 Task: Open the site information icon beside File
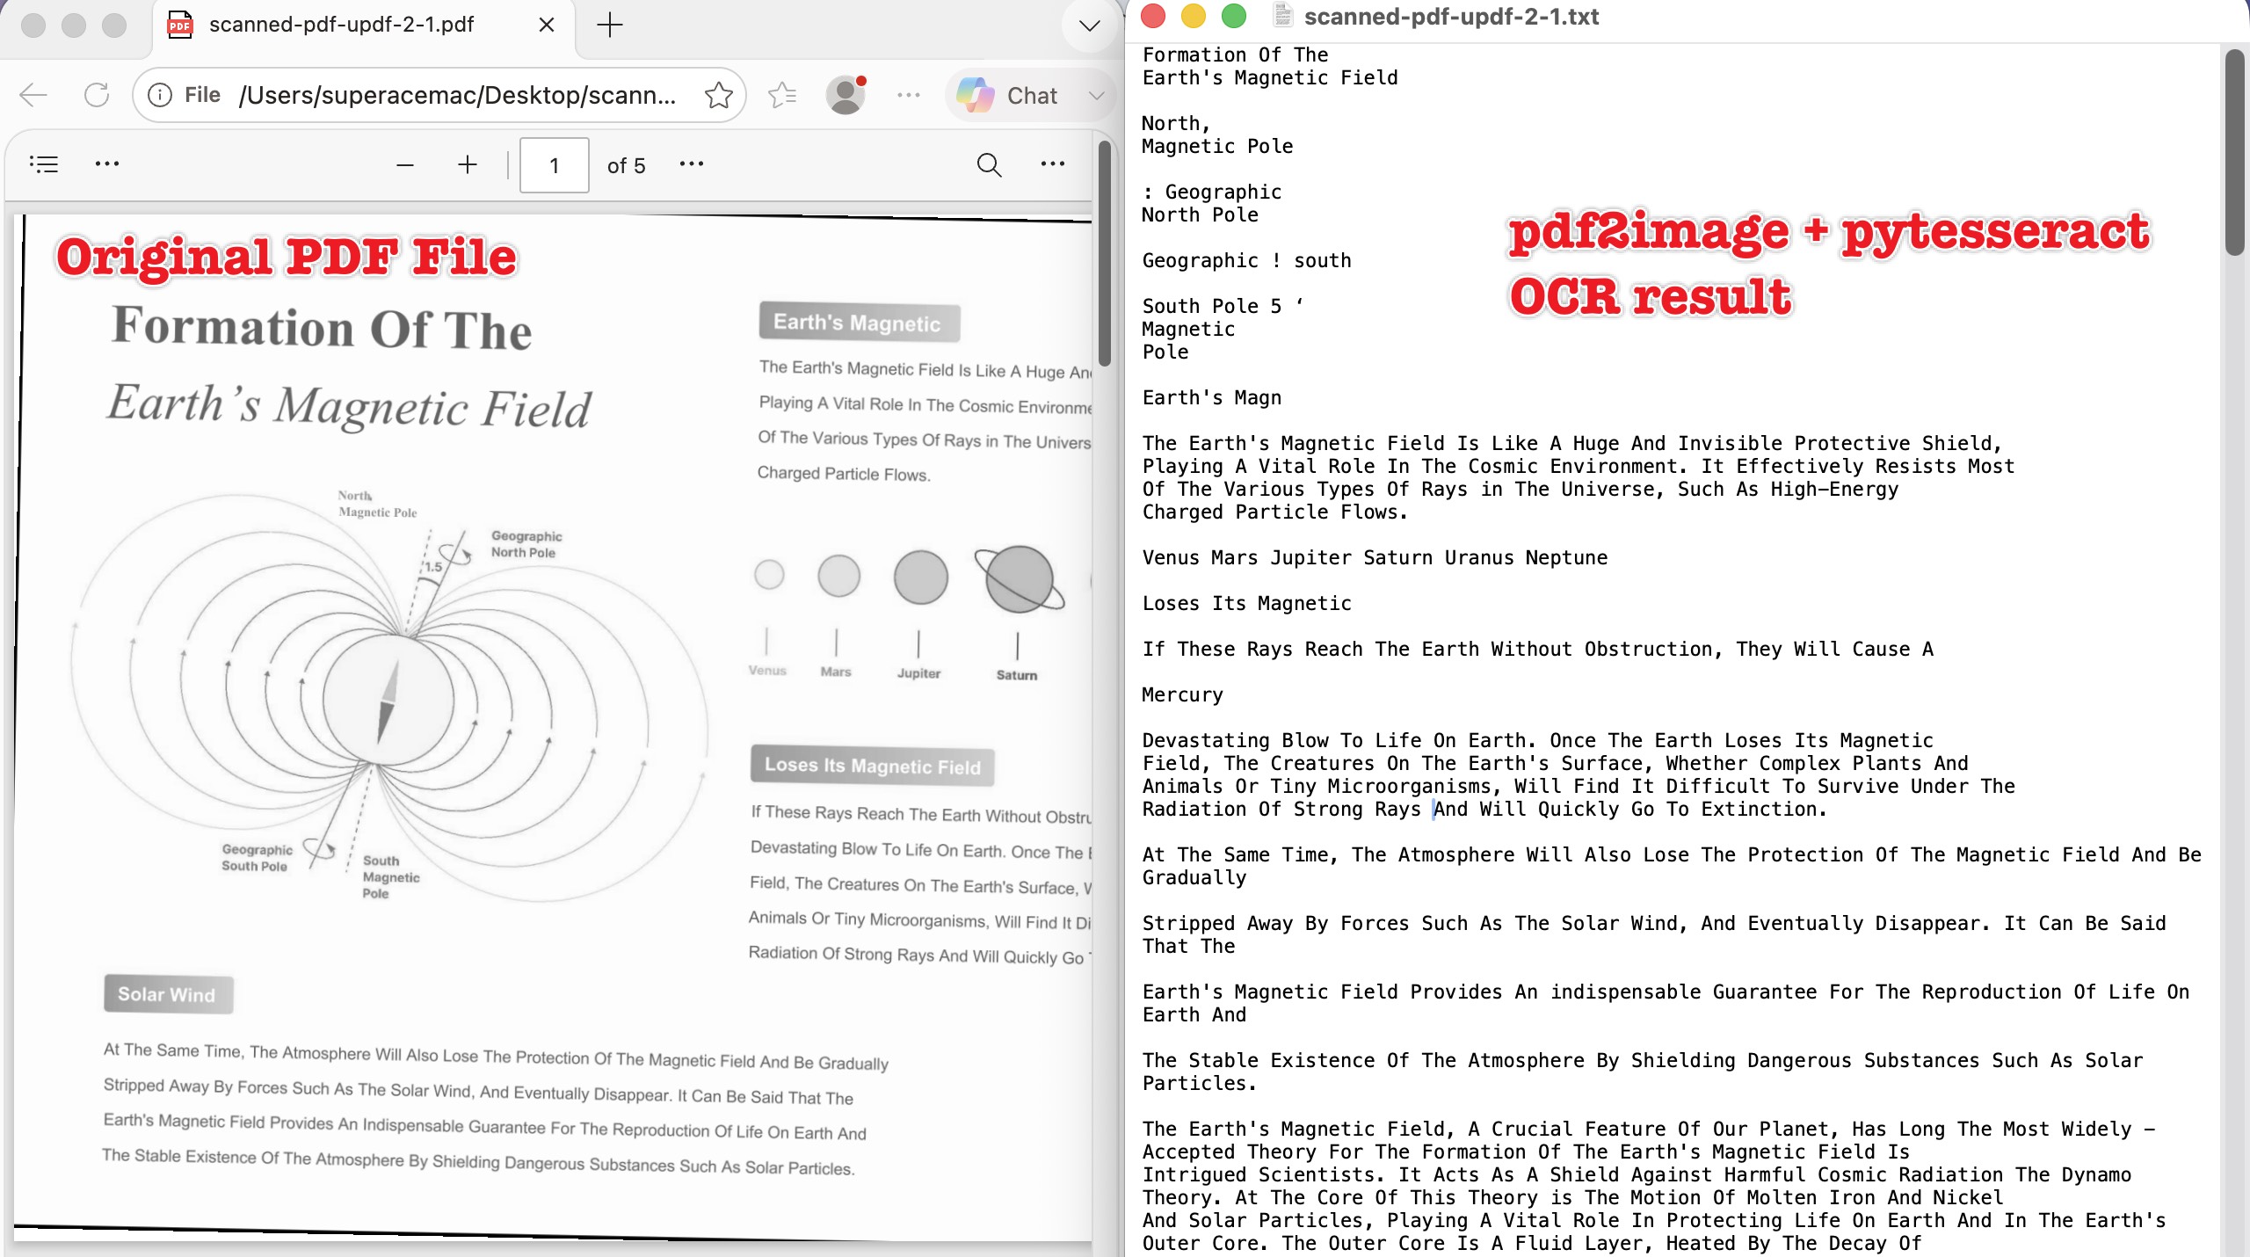click(x=160, y=95)
